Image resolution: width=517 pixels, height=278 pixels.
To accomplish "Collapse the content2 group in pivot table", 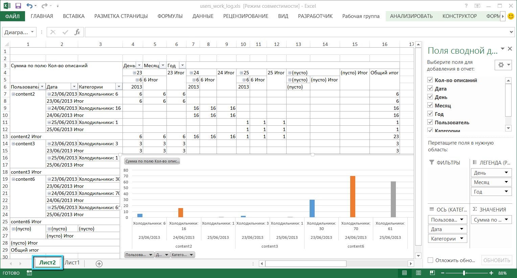I will [13, 94].
